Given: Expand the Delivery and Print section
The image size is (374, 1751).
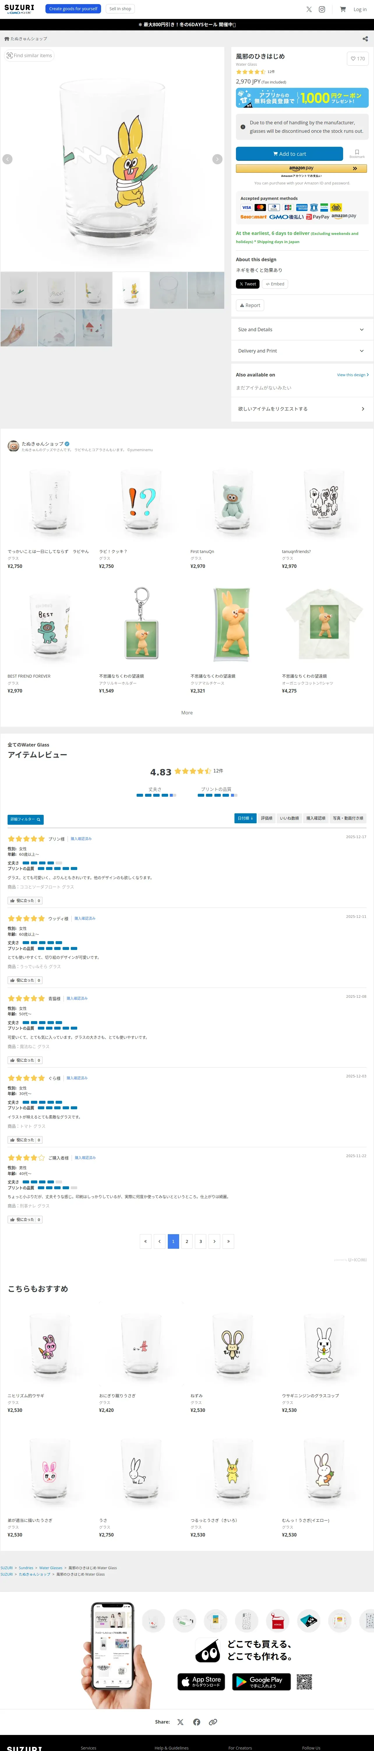Looking at the screenshot, I should (301, 351).
